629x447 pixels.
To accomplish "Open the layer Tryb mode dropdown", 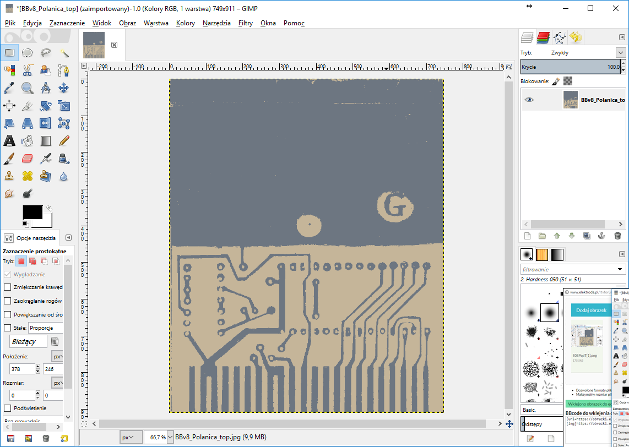I will tap(621, 52).
